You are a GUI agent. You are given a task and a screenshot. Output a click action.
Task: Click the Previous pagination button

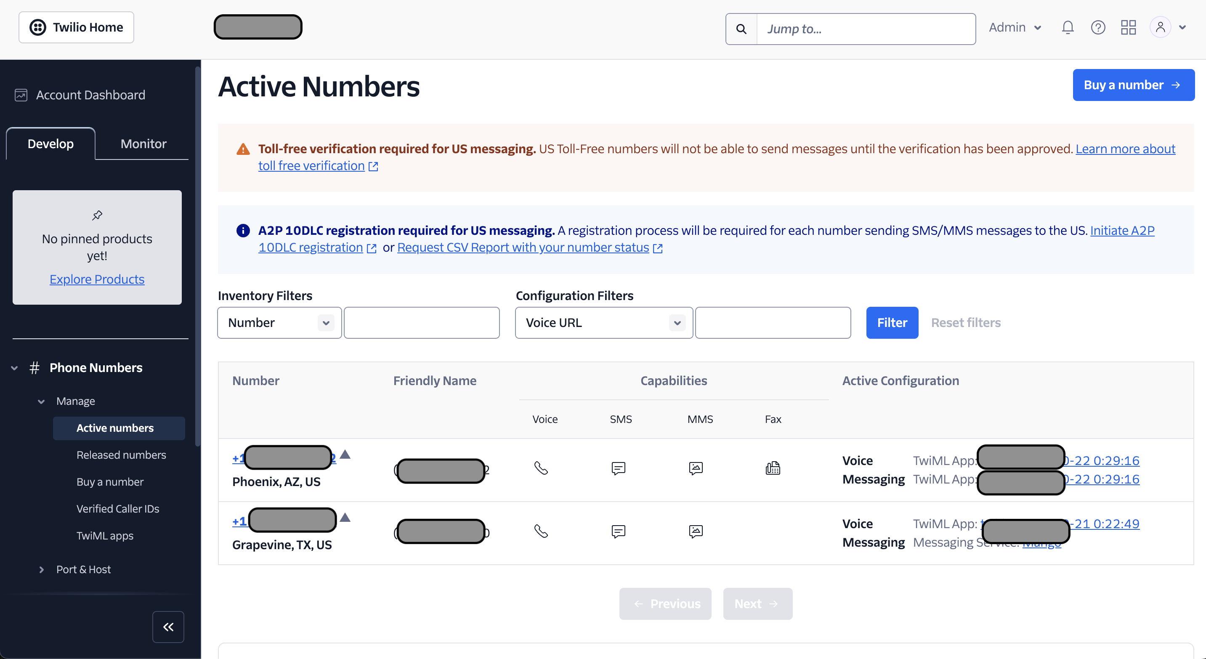(x=665, y=604)
